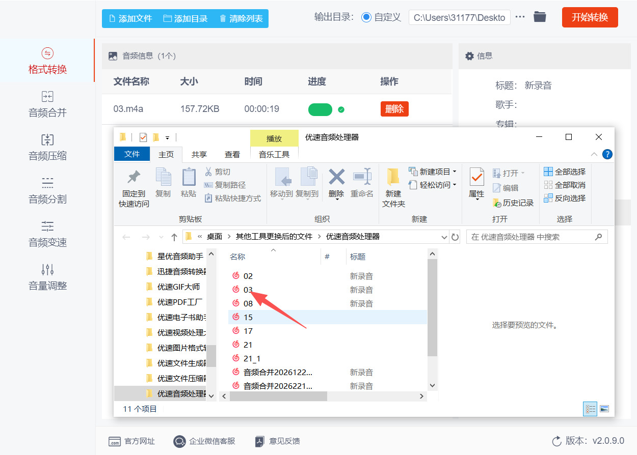Image resolution: width=637 pixels, height=455 pixels.
Task: Click the 剪切 scissors item
Action: point(218,172)
